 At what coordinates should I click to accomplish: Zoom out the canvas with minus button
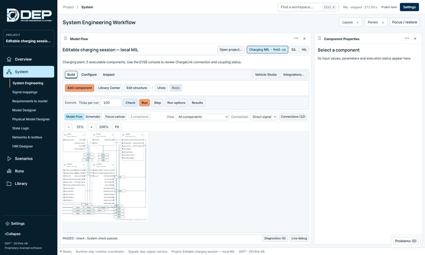click(x=69, y=127)
